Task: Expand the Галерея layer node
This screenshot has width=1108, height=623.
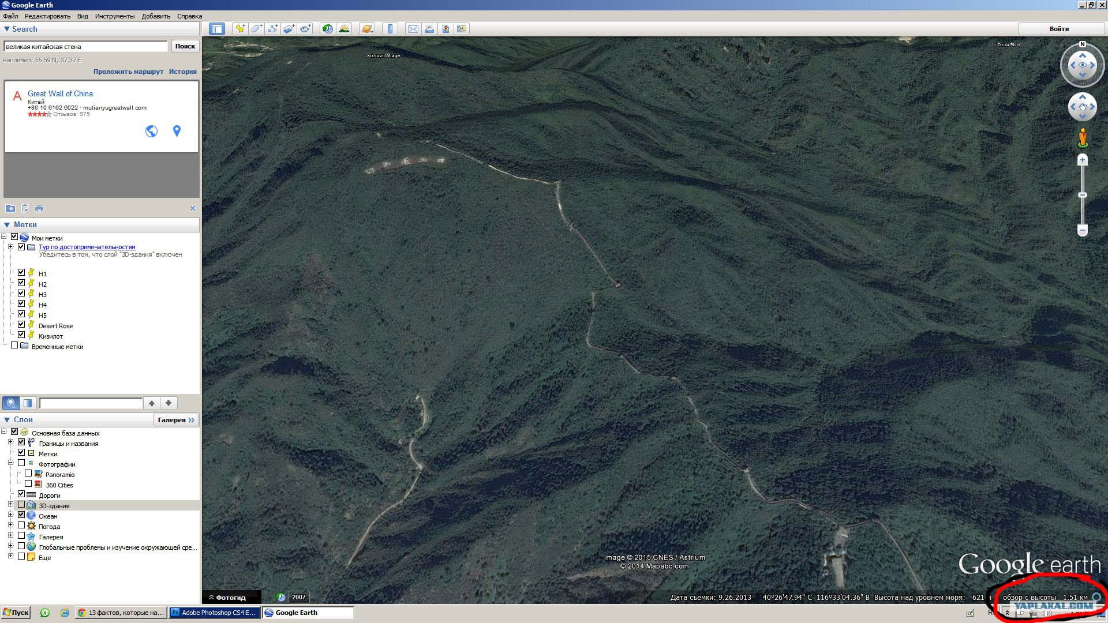Action: (x=11, y=535)
